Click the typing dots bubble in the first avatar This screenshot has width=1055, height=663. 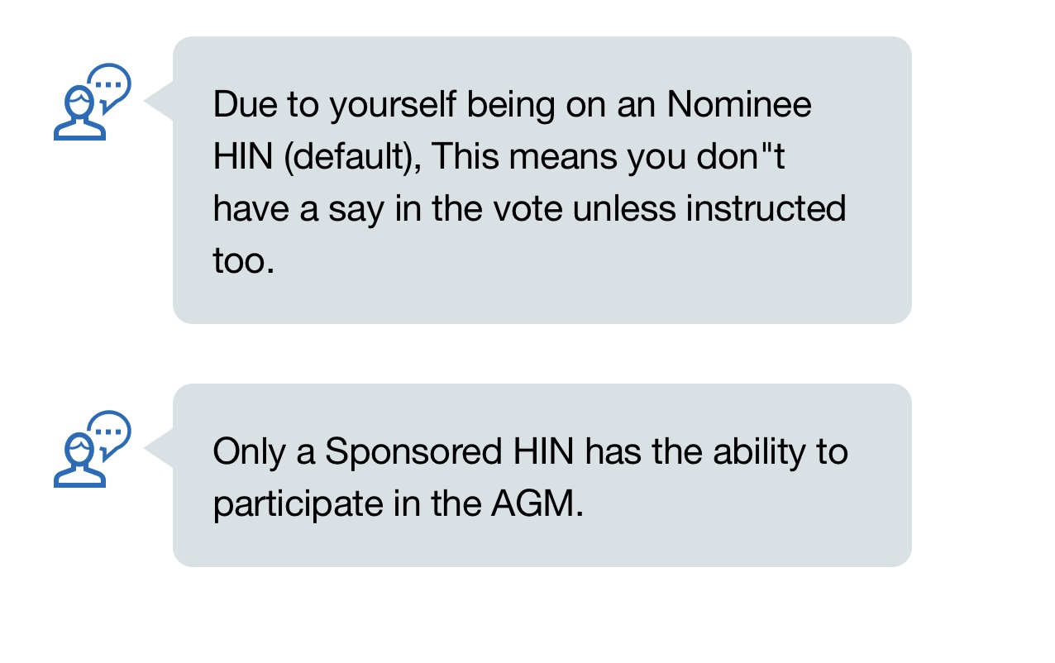pyautogui.click(x=110, y=83)
